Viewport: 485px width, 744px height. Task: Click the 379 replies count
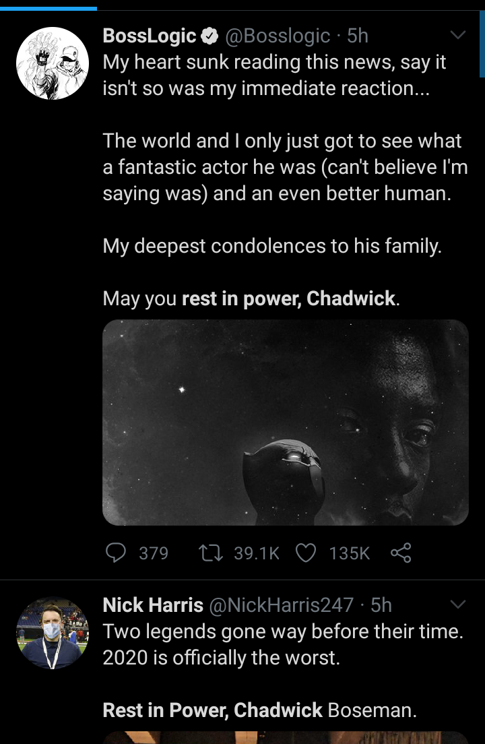pyautogui.click(x=153, y=553)
